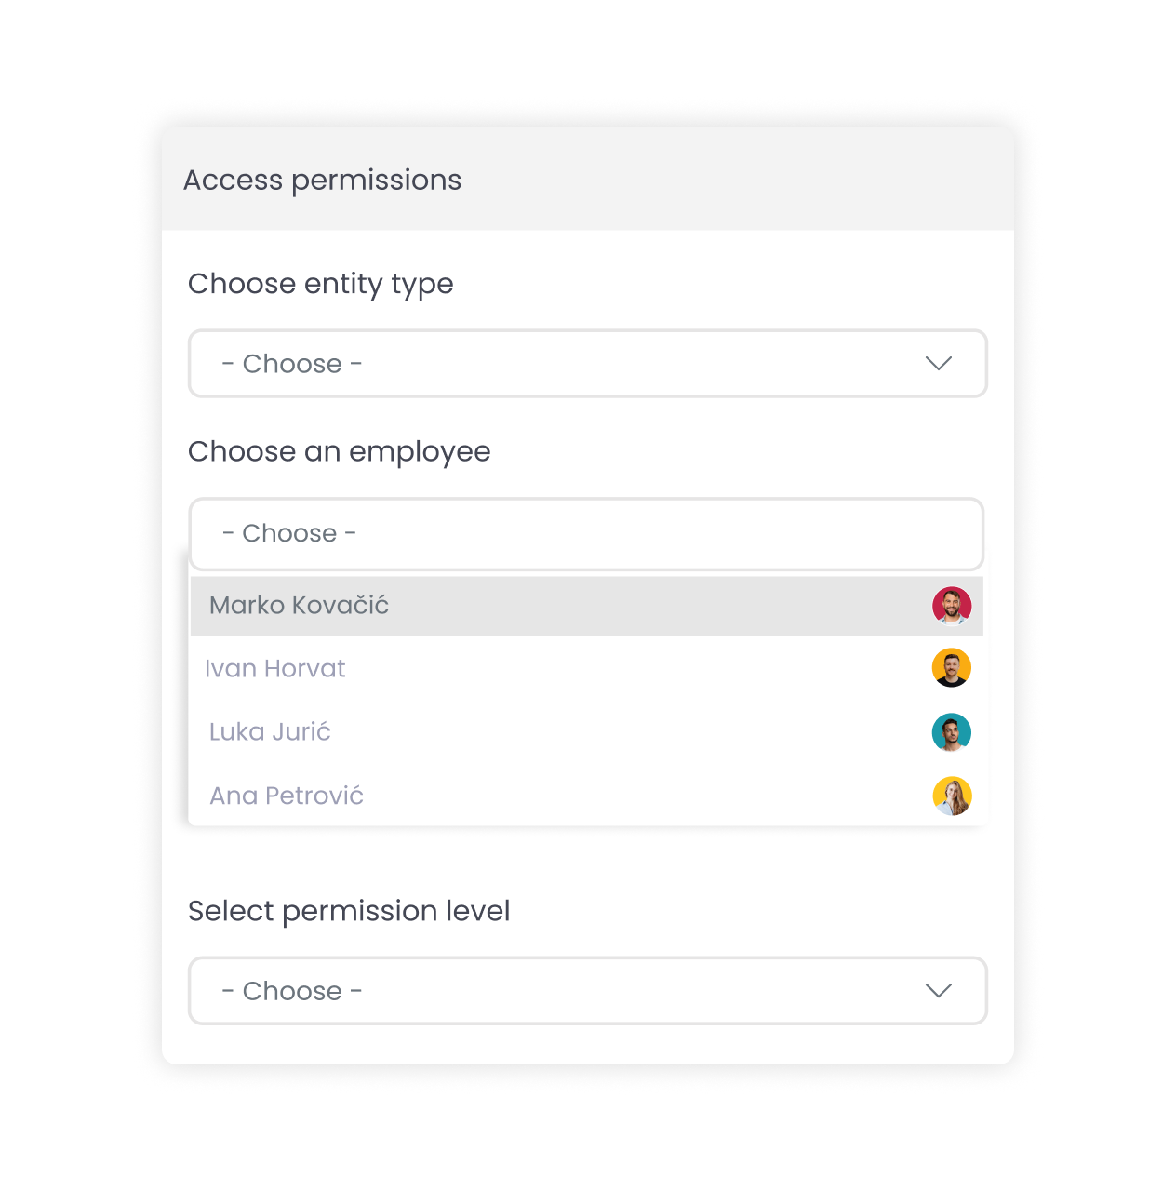Click the Select permission level label

(x=349, y=911)
